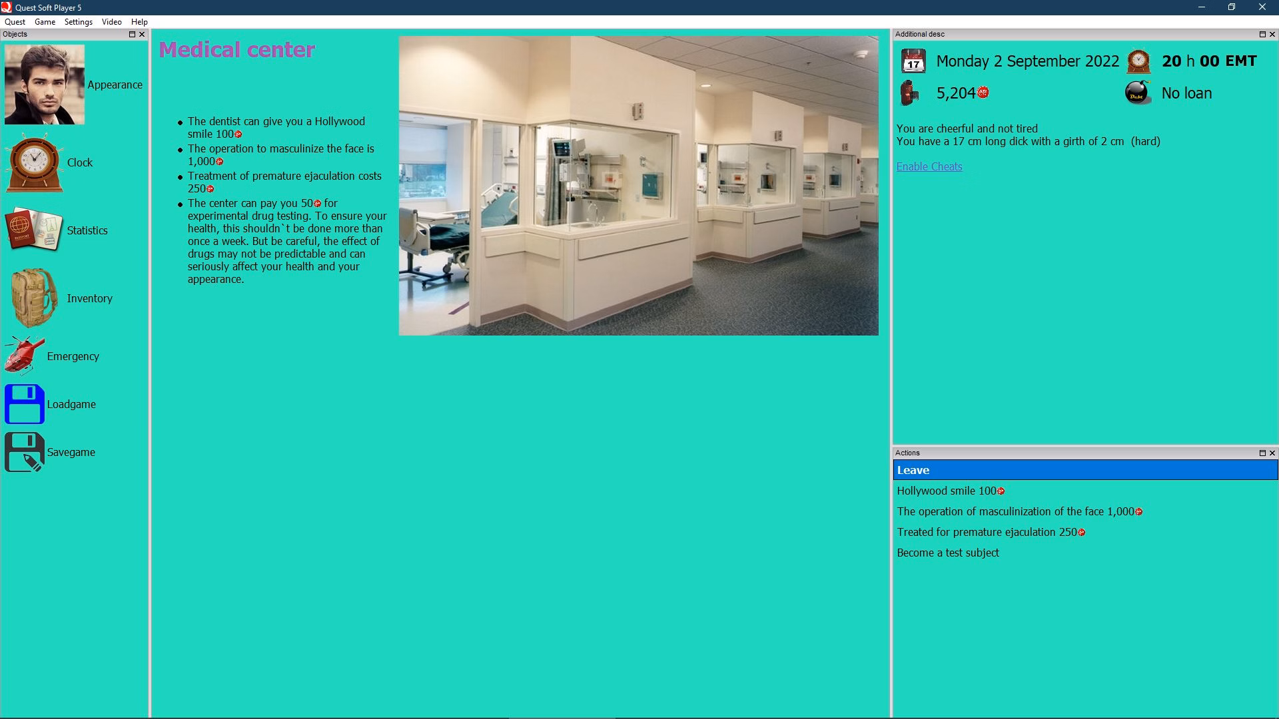Viewport: 1279px width, 719px height.
Task: Click the Clock label
Action: pyautogui.click(x=80, y=162)
